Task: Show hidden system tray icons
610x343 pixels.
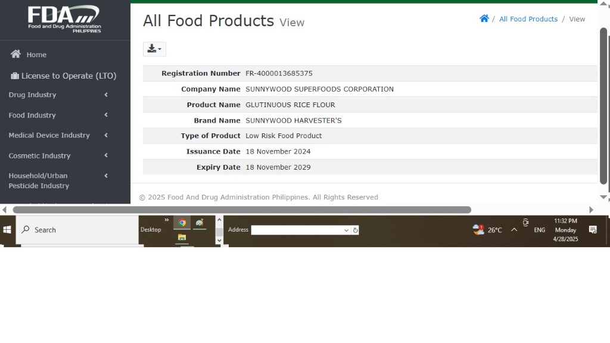Action: (514, 230)
